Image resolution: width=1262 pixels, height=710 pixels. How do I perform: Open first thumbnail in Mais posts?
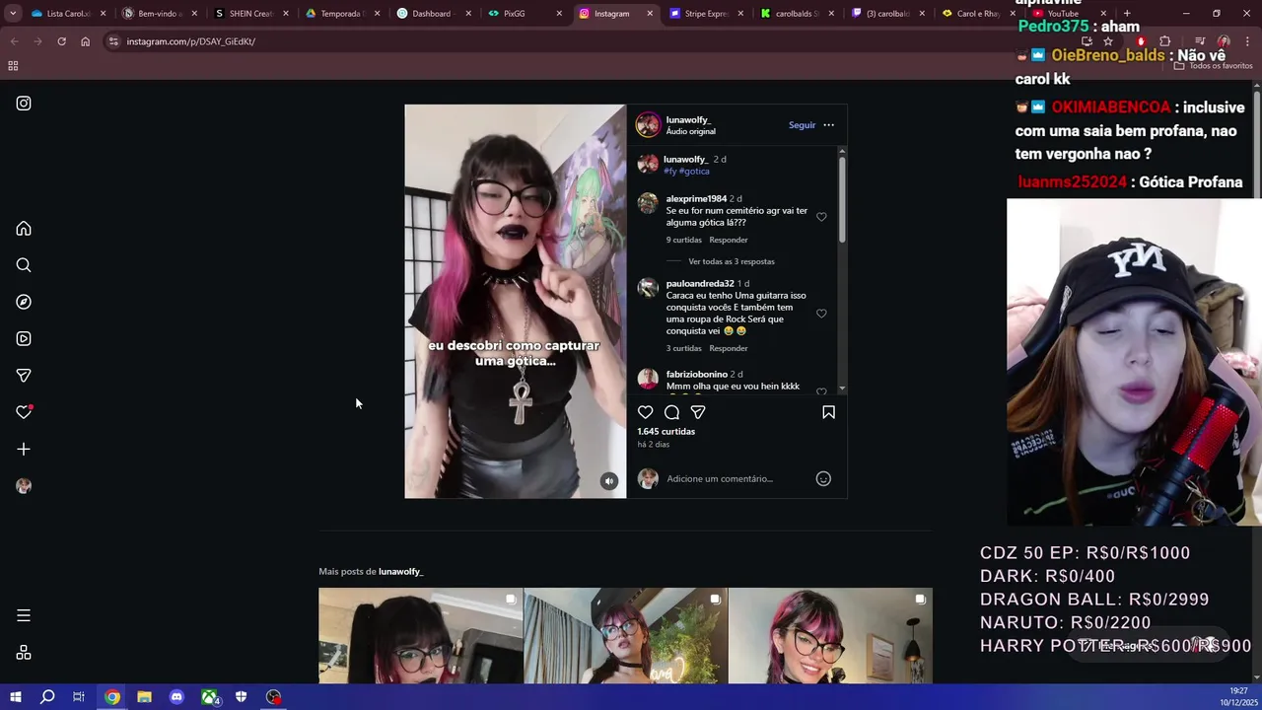tap(421, 635)
